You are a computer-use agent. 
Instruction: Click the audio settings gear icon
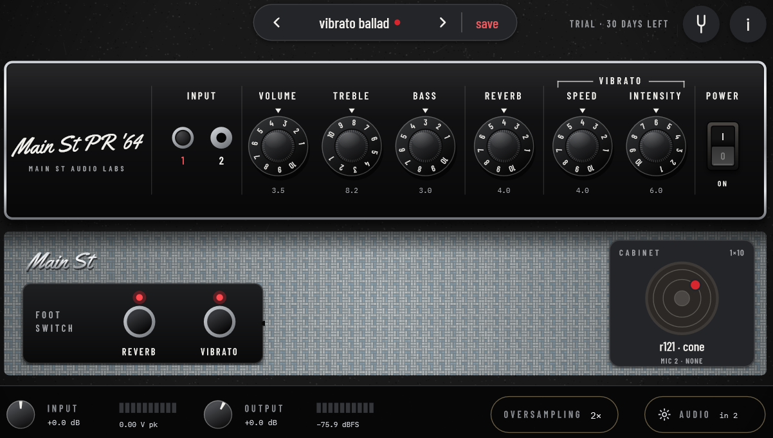[x=664, y=415]
